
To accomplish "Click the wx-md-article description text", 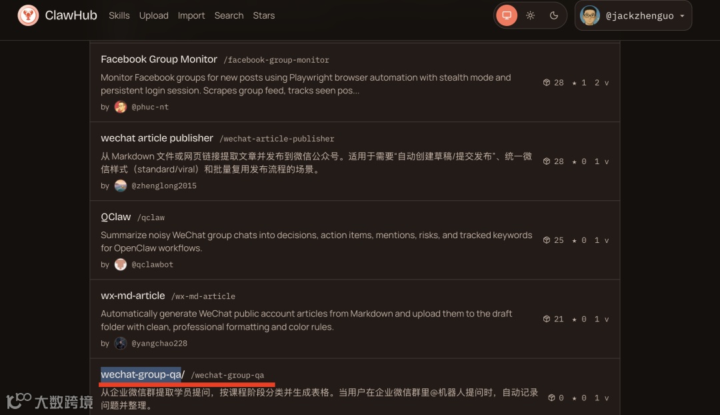I will coord(306,320).
